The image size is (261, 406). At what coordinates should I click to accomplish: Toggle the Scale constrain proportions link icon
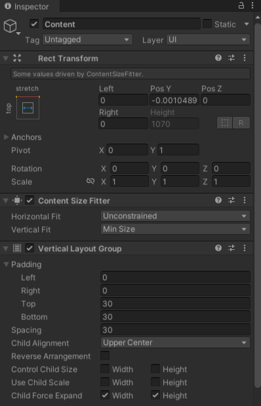click(90, 181)
